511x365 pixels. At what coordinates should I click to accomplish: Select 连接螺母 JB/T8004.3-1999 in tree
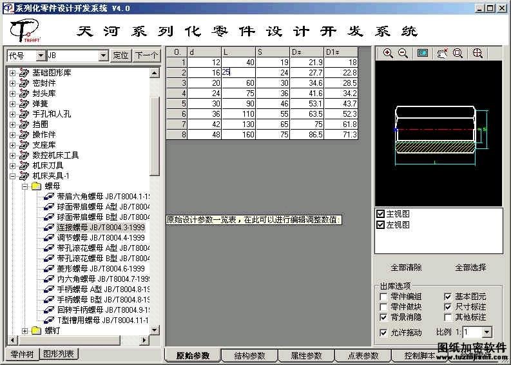pos(101,228)
